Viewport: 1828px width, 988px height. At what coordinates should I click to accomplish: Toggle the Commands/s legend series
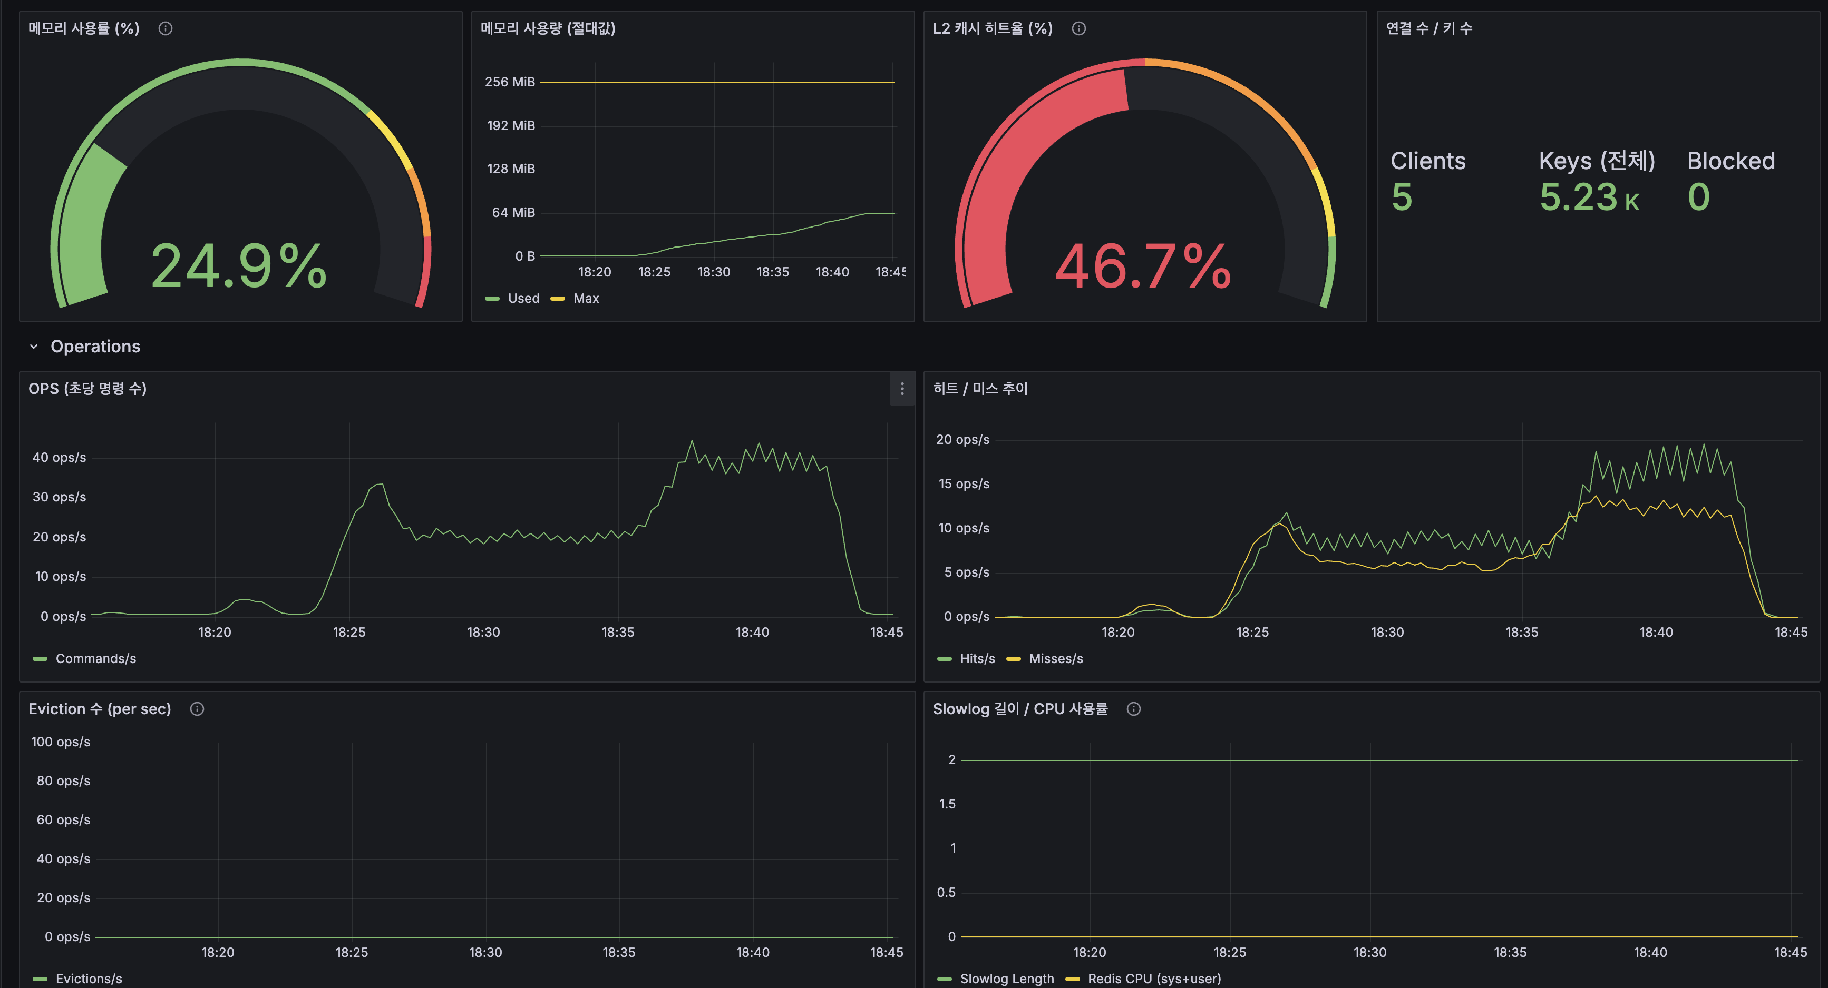point(95,659)
